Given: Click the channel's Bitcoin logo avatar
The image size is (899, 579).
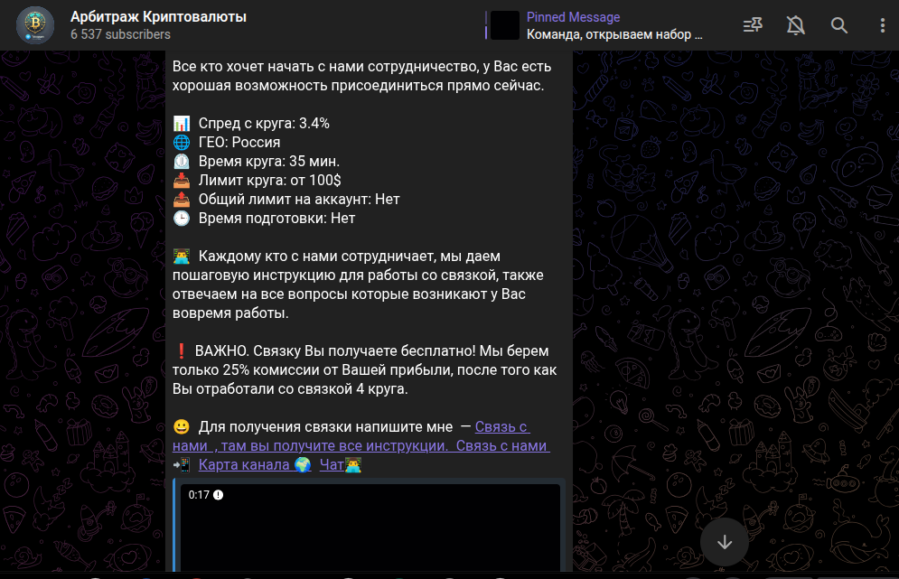Looking at the screenshot, I should coord(33,25).
